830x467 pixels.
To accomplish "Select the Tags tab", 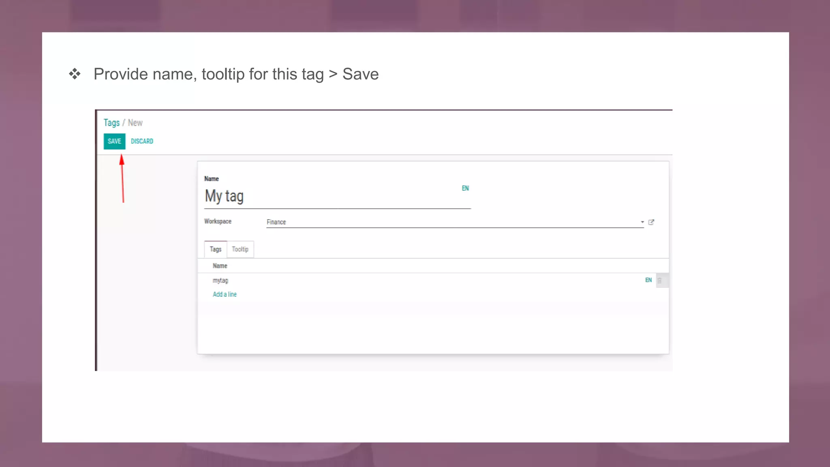I will pos(215,249).
